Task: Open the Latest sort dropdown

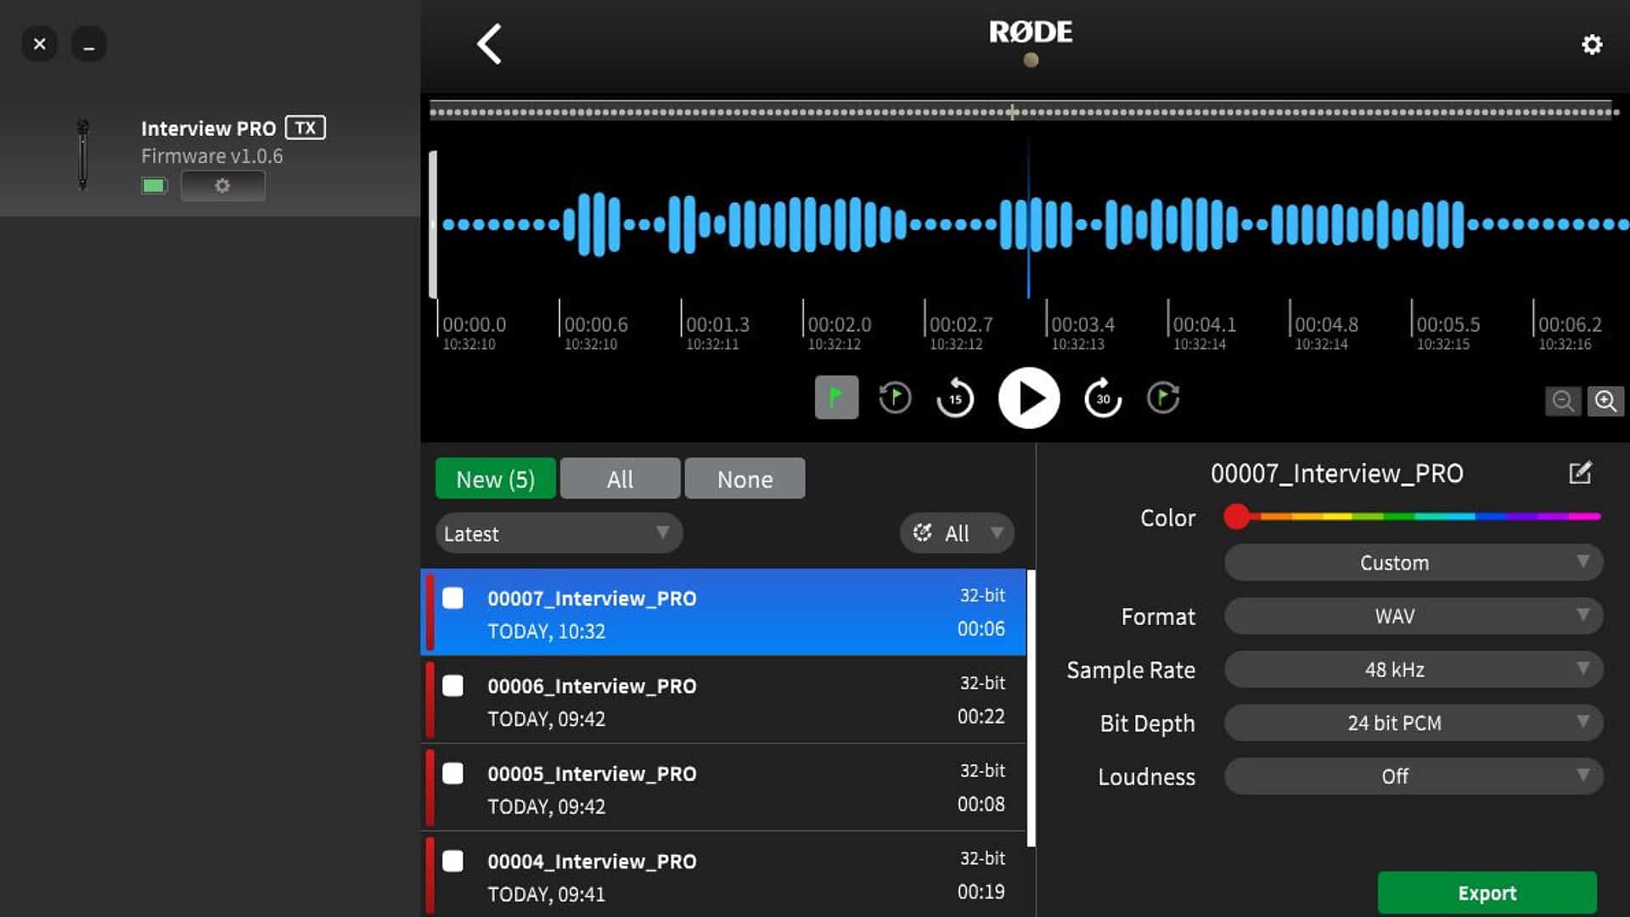Action: 558,533
